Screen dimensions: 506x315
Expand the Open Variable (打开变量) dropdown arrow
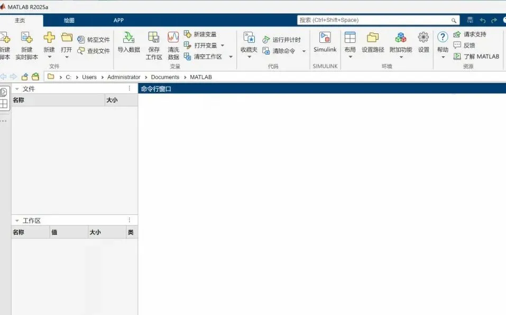pos(223,46)
